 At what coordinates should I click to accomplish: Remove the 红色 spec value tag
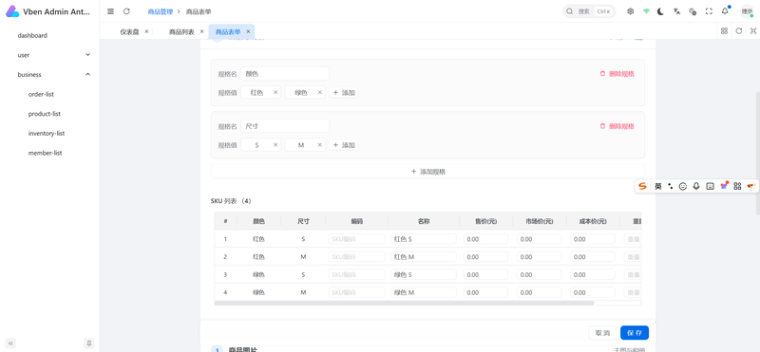275,92
